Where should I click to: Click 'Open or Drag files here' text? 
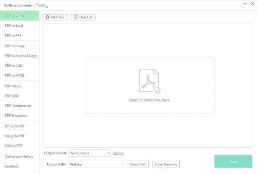(149, 100)
